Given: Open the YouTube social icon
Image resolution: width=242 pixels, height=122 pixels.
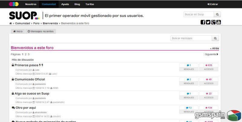Looking at the screenshot, I should point(218,22).
